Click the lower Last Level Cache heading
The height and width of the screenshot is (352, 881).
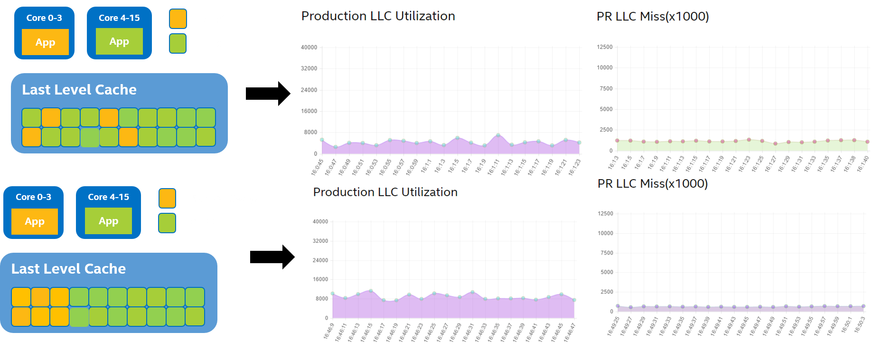coord(69,269)
